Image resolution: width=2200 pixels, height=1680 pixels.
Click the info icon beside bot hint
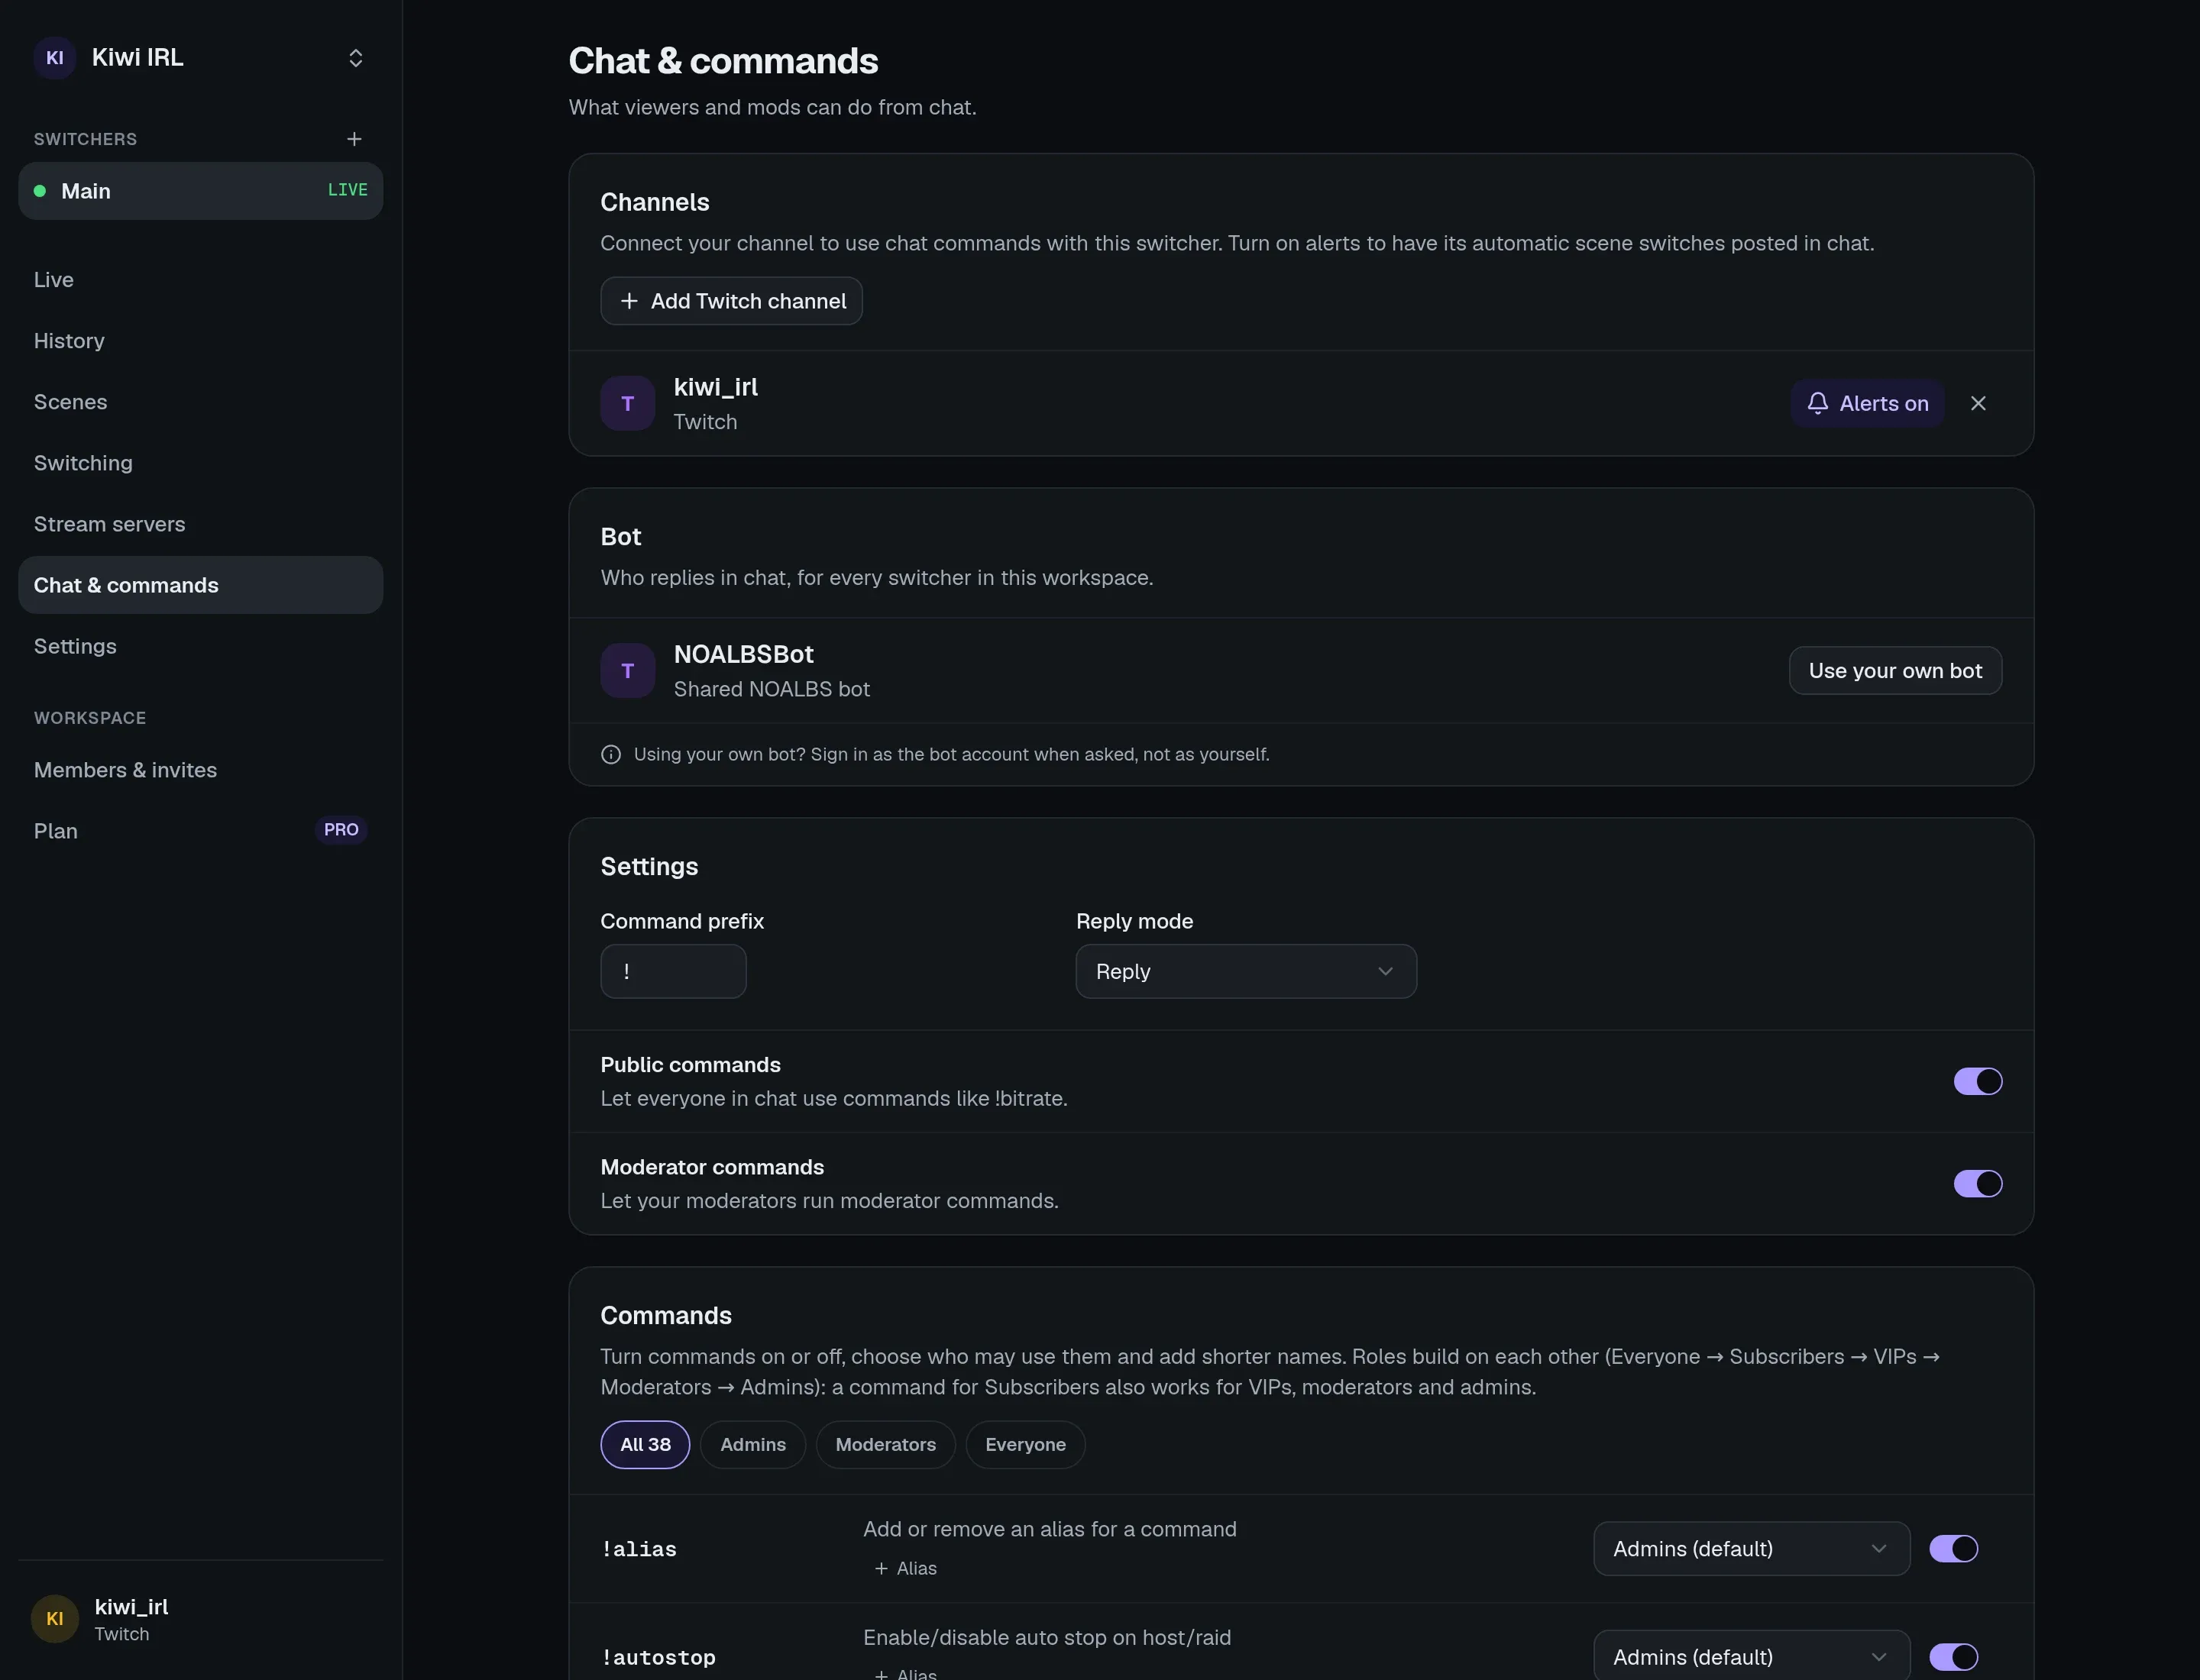[x=610, y=754]
